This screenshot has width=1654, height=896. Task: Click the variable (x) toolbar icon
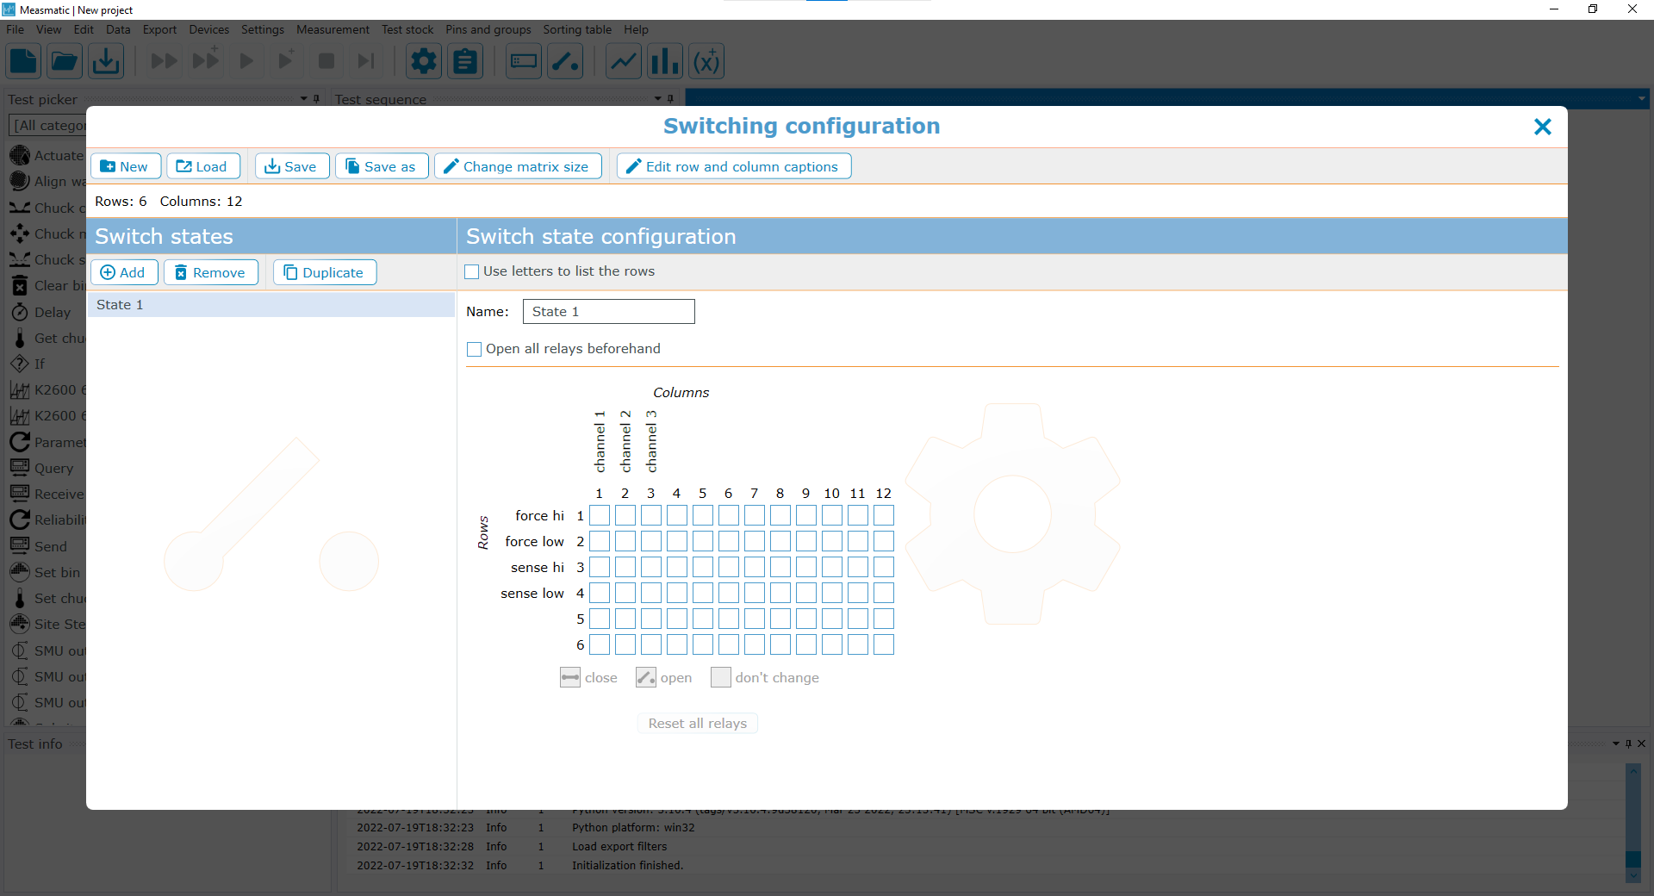coord(706,61)
